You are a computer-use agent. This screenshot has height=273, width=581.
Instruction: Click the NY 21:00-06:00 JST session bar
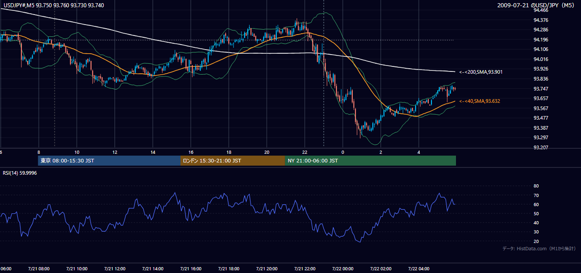tap(371, 161)
